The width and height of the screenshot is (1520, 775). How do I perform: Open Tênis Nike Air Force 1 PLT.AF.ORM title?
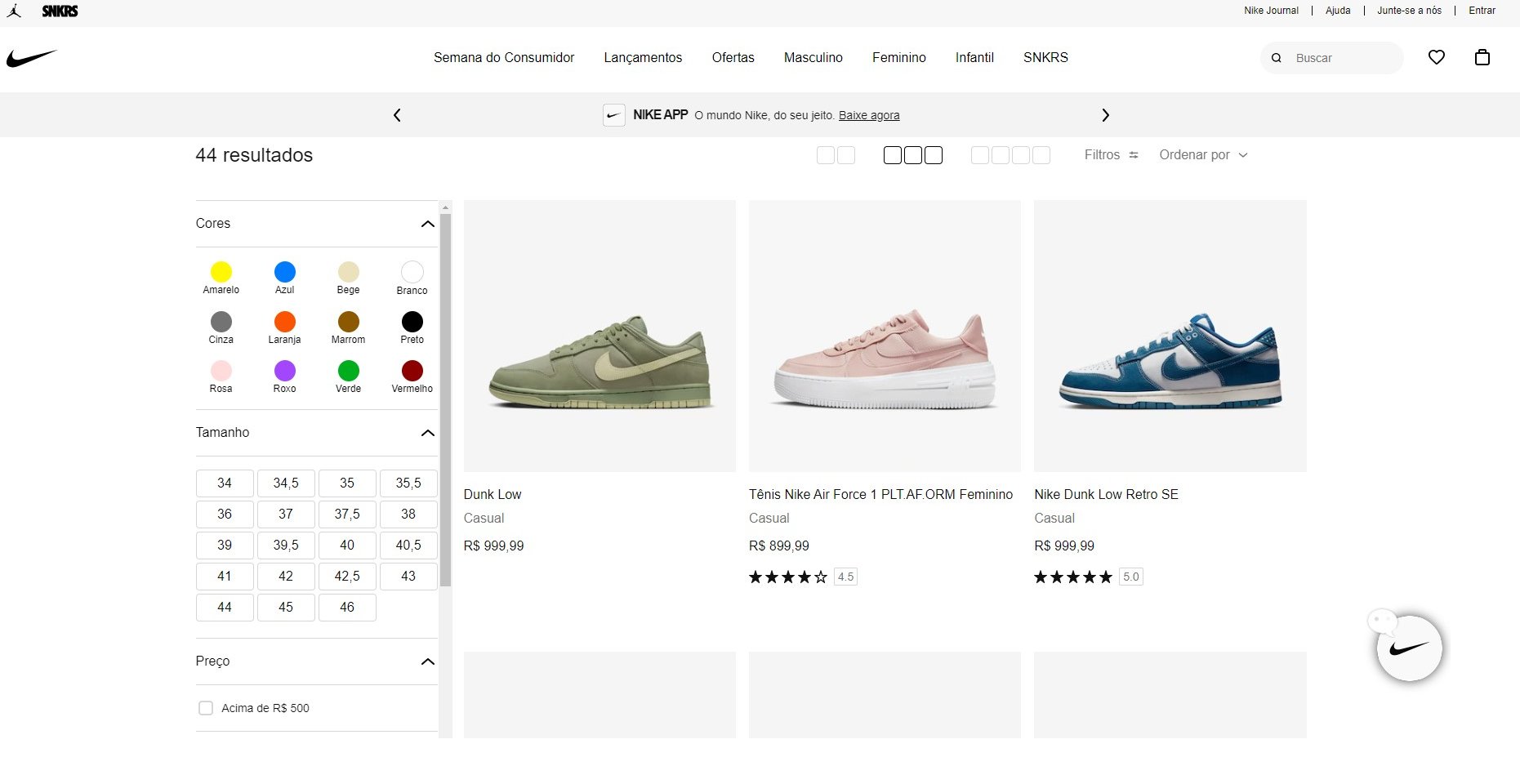[x=880, y=495]
